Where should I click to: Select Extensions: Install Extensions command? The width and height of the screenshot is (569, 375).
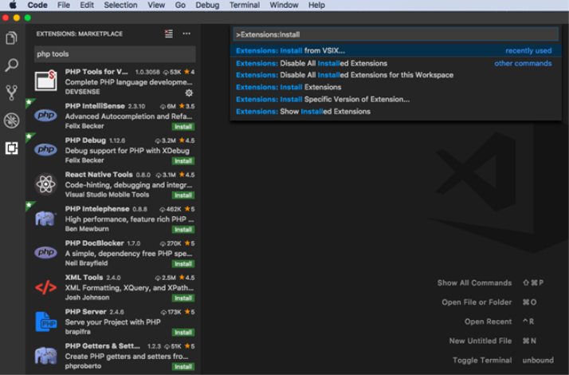point(395,87)
